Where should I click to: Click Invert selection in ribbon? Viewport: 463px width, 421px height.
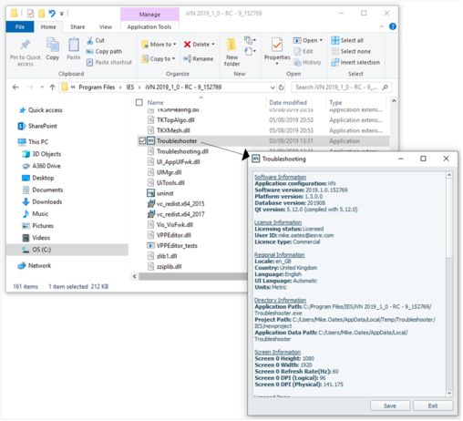tap(355, 63)
